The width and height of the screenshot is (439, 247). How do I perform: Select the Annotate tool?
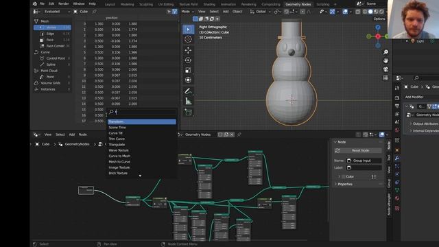click(x=188, y=91)
